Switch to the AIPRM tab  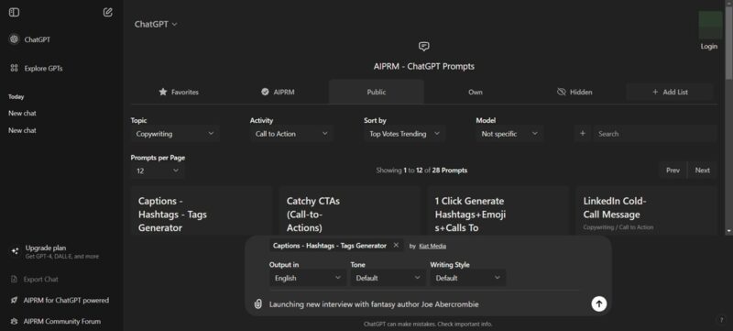[x=278, y=92]
